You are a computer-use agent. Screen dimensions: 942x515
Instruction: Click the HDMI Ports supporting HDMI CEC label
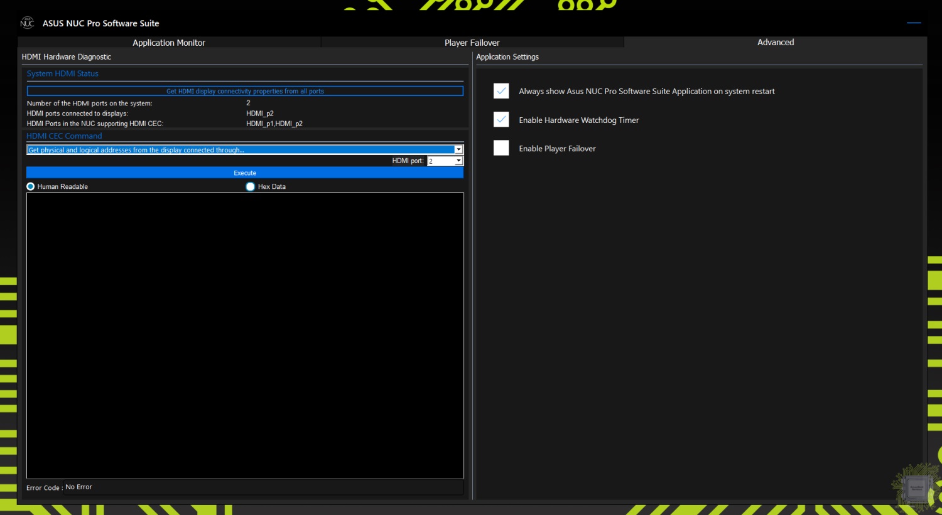point(95,124)
